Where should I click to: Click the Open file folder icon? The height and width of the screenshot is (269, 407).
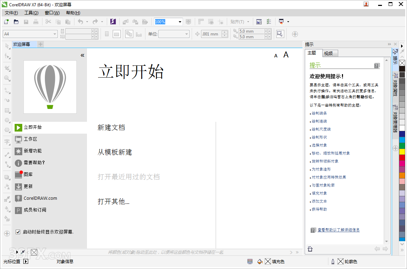coord(16,22)
